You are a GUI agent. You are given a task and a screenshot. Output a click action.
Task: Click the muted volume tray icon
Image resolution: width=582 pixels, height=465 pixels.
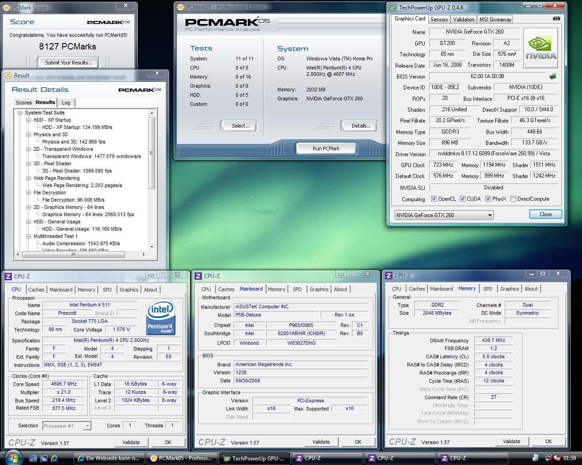click(557, 458)
